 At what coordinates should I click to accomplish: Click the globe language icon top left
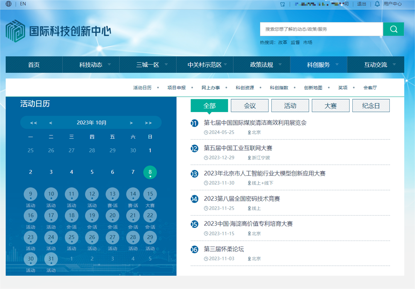point(8,4)
